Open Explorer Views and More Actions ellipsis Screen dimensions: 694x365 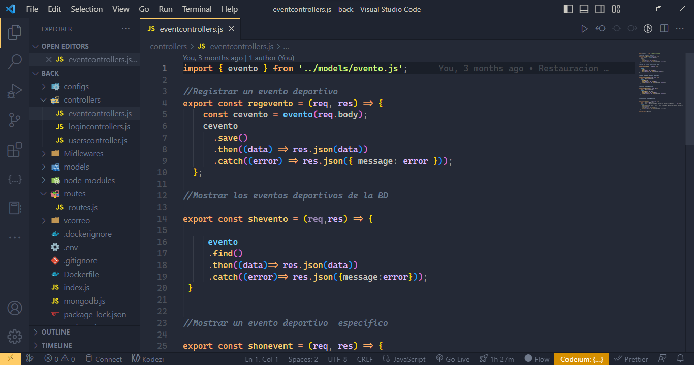click(126, 29)
